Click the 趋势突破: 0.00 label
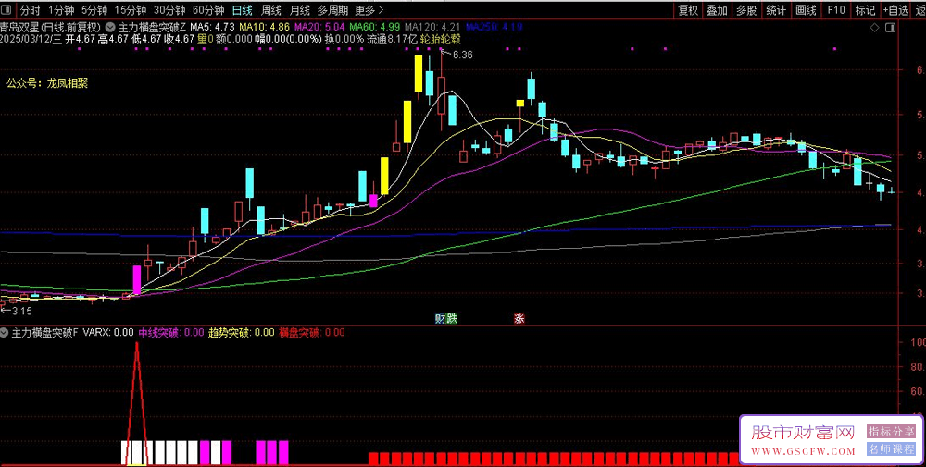Viewport: 926px width, 467px height. (242, 333)
